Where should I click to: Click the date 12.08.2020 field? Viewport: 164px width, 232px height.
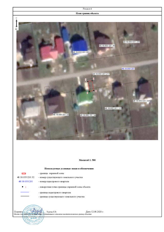click(98, 212)
